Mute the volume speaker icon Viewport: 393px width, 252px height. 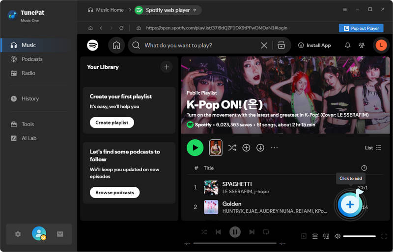point(337,236)
